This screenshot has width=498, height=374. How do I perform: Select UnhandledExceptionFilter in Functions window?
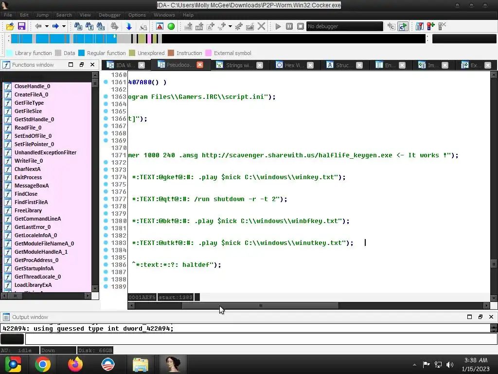coord(48,152)
